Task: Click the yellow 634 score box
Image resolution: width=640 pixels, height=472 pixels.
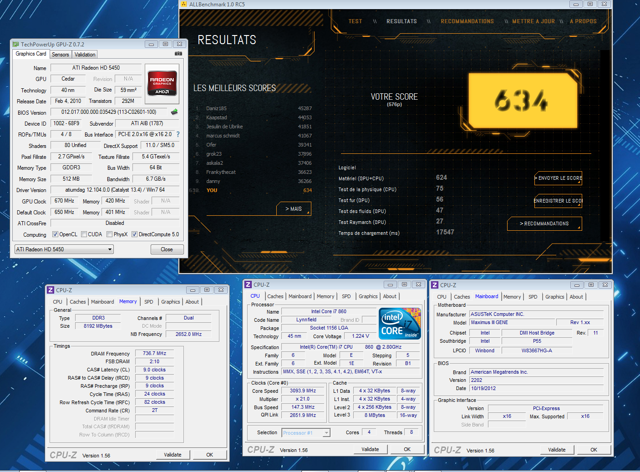Action: click(523, 100)
